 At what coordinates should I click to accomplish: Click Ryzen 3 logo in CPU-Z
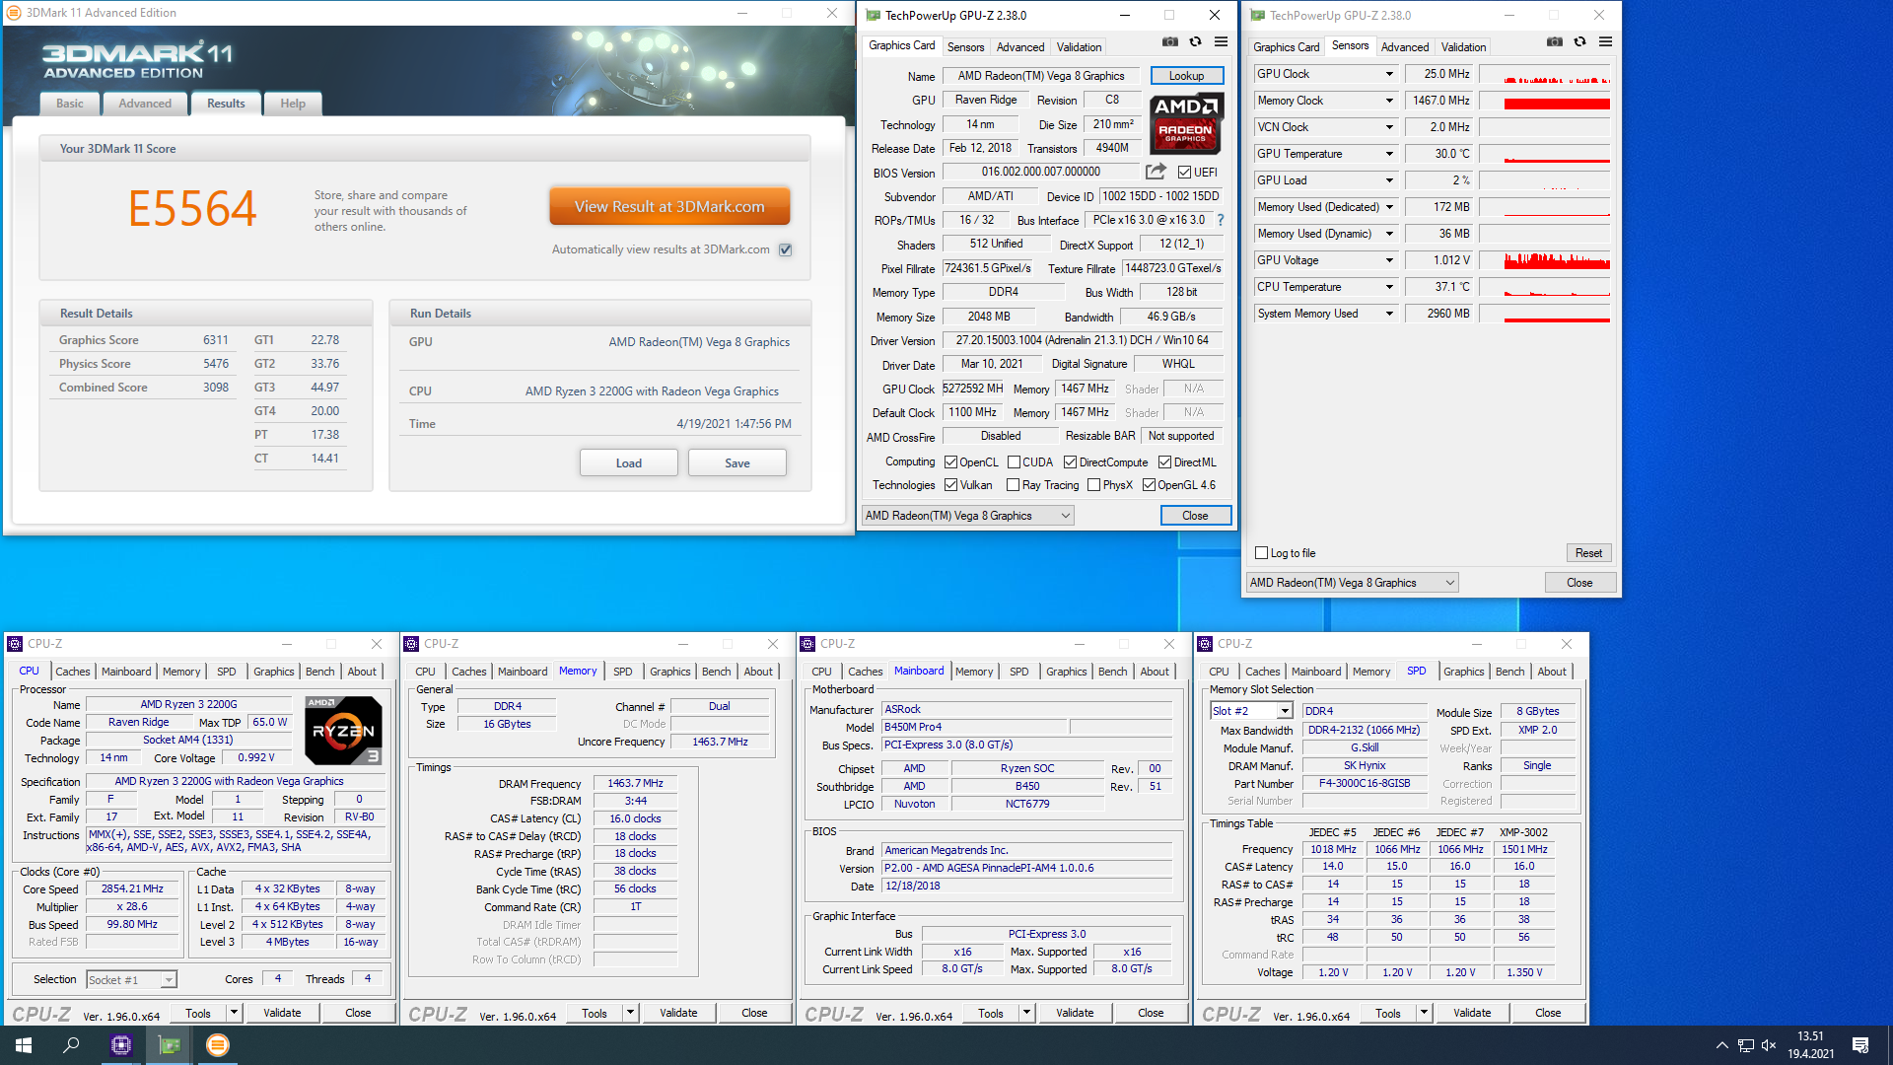343,731
